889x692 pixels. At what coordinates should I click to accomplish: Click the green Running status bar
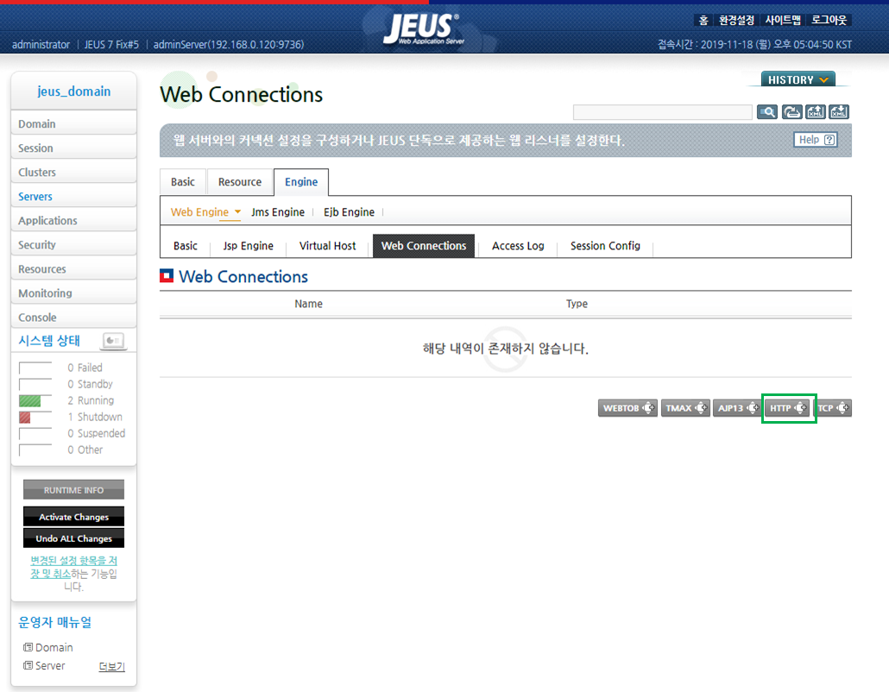tap(29, 401)
